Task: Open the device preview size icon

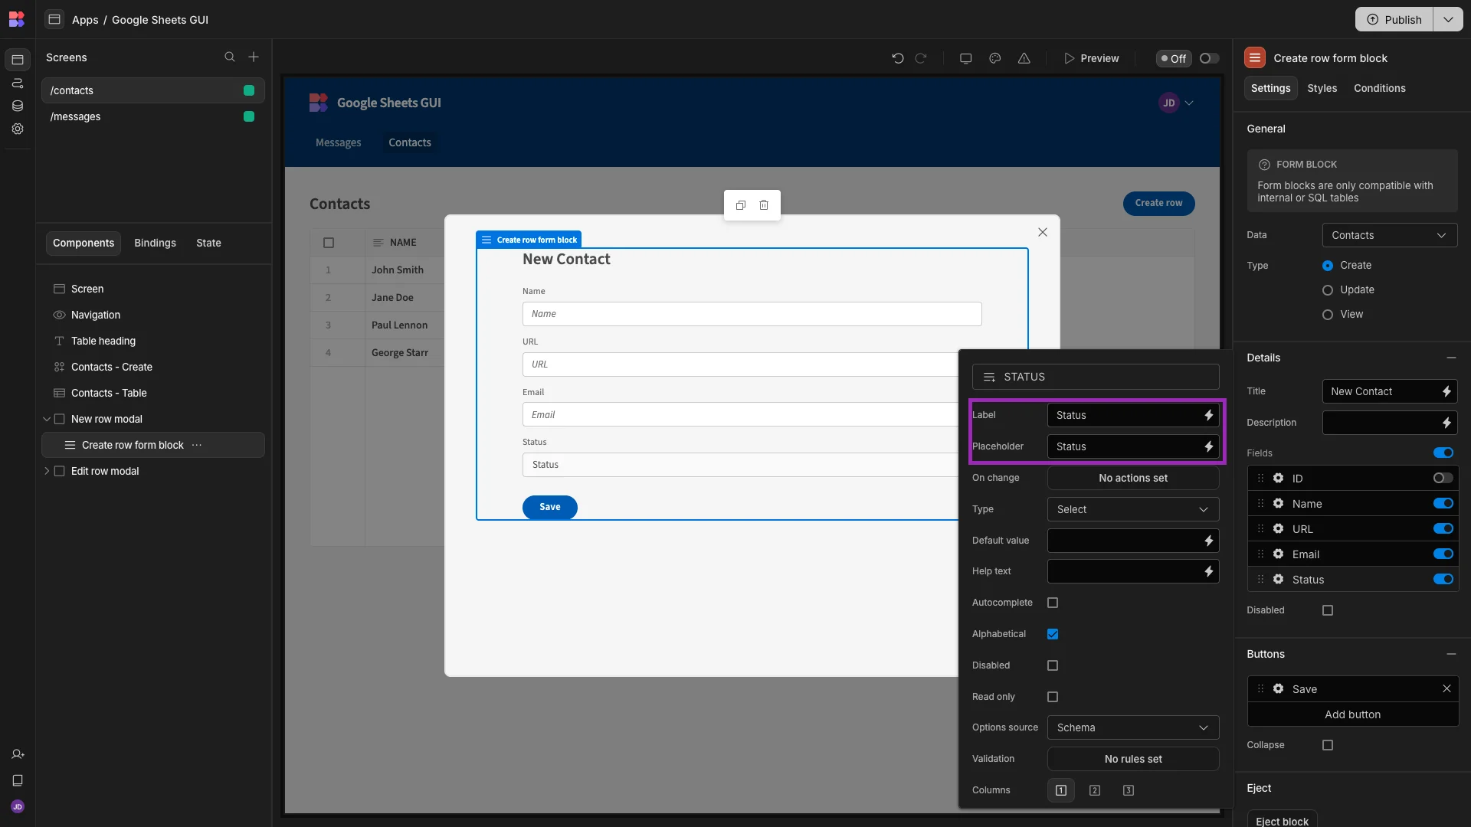Action: pyautogui.click(x=966, y=58)
